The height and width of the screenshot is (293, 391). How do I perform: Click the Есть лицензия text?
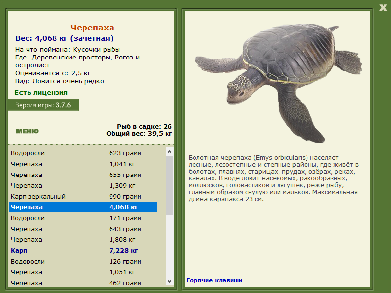41,93
